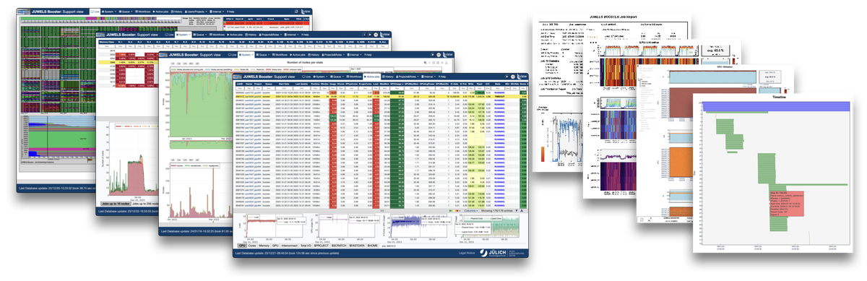Expand System dropdown in job table window
Viewport: 867px width, 281px height.
[x=320, y=77]
